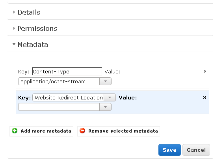Open the Website Redirect Location key dropdown arrow
This screenshot has width=214, height=159.
pyautogui.click(x=110, y=97)
